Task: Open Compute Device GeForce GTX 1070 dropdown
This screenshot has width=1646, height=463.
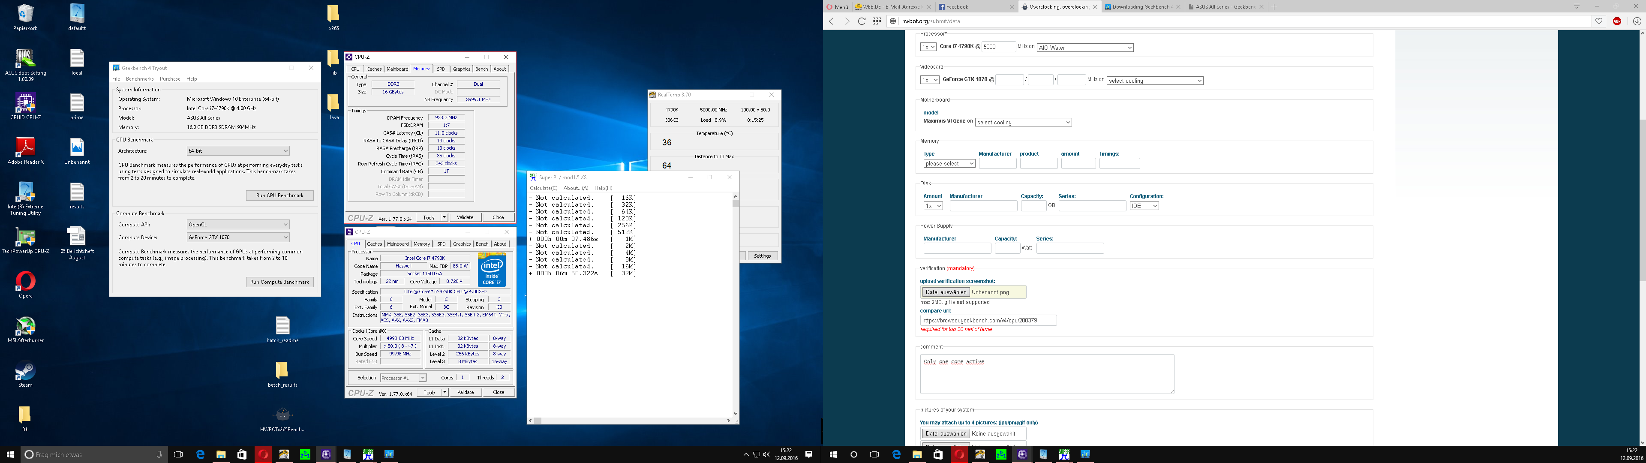Action: pos(238,237)
